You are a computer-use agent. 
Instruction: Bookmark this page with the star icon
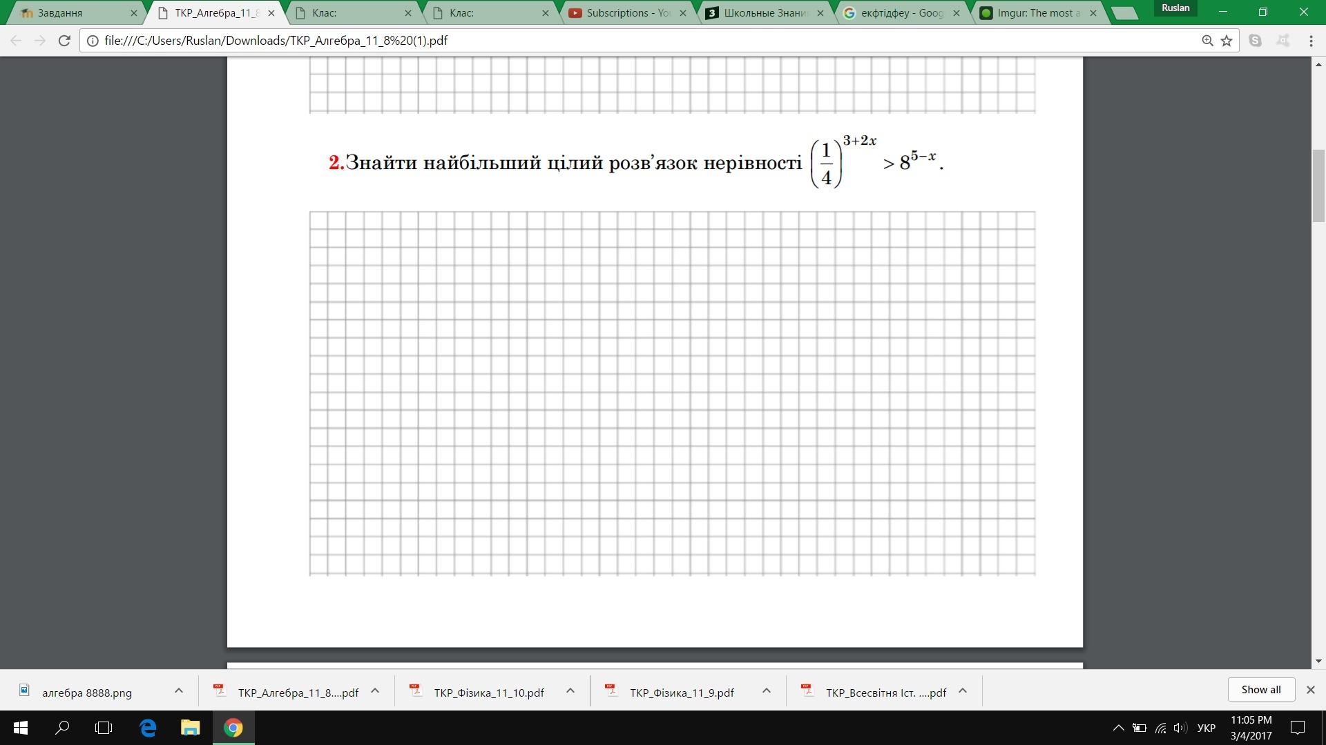(1227, 41)
